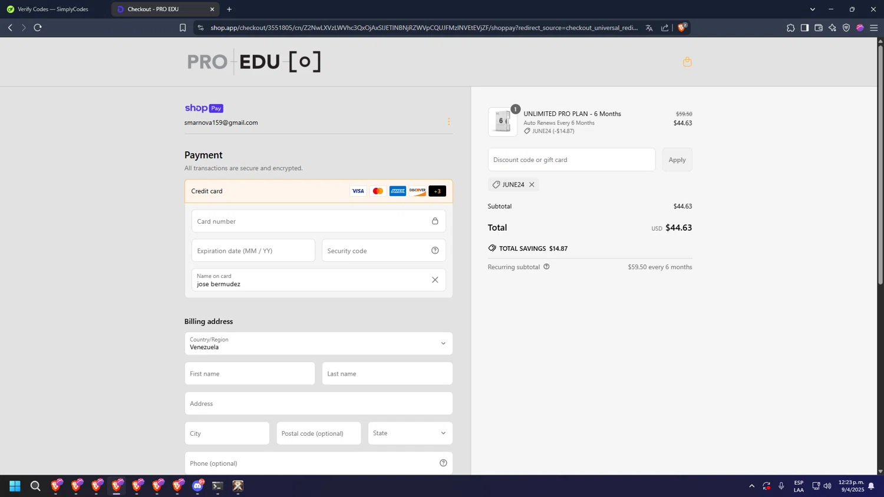Click the Visa card icon
884x497 pixels.
(x=358, y=191)
